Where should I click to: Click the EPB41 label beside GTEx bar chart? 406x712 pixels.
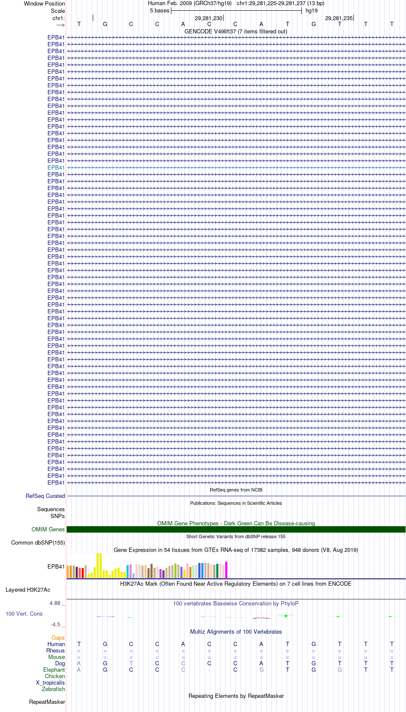click(56, 567)
